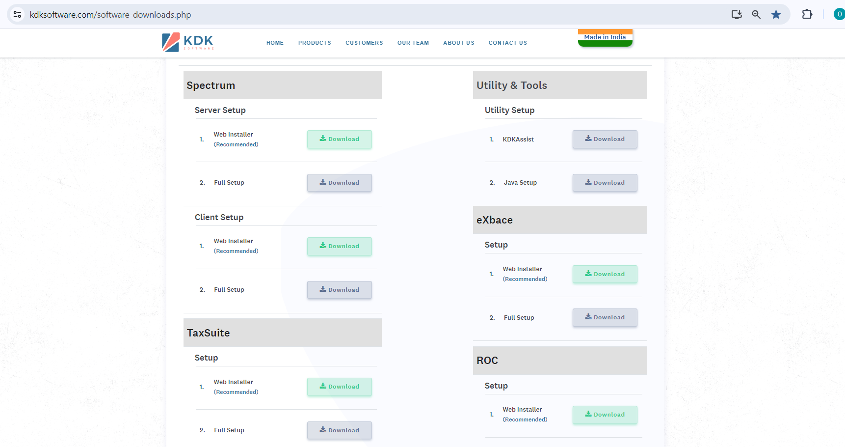Download TaxSuite Full Setup
This screenshot has height=447, width=845.
coord(340,430)
